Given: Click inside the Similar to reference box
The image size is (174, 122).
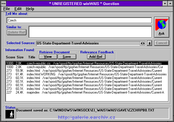Looking at the screenshot, I should (90, 32).
